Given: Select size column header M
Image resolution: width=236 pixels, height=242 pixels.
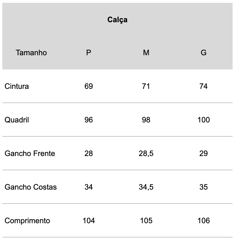Looking at the screenshot, I should coord(146,53).
